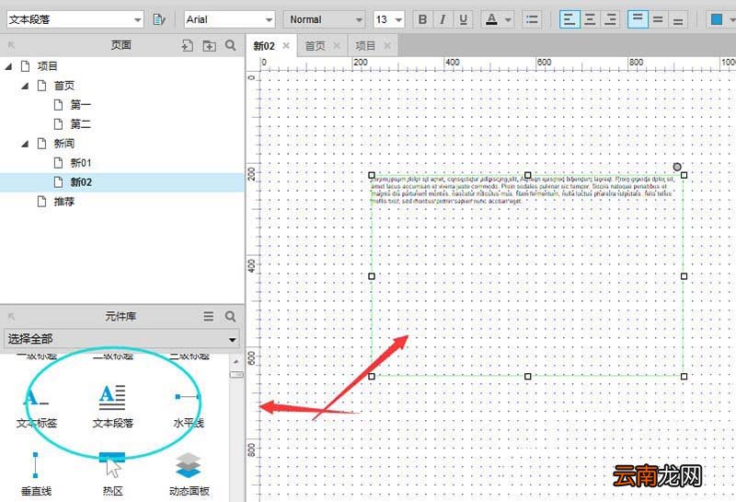Align text center horizontally

click(x=590, y=19)
